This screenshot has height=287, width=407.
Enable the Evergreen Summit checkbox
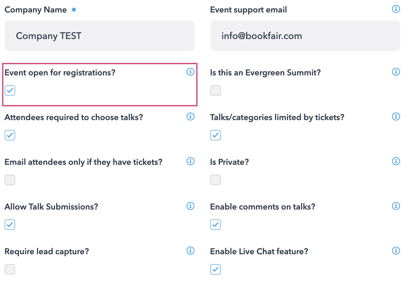click(x=215, y=90)
